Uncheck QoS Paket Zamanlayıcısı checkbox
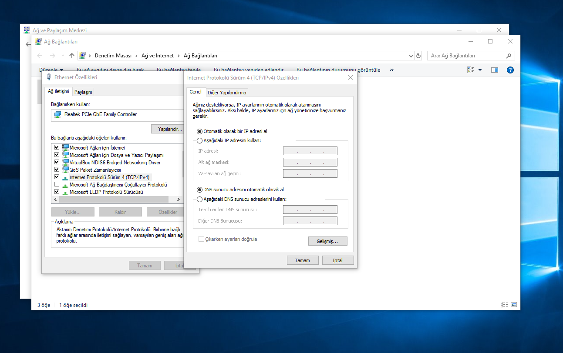 (57, 170)
